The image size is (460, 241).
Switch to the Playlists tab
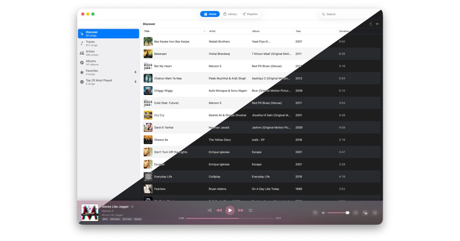tap(250, 14)
